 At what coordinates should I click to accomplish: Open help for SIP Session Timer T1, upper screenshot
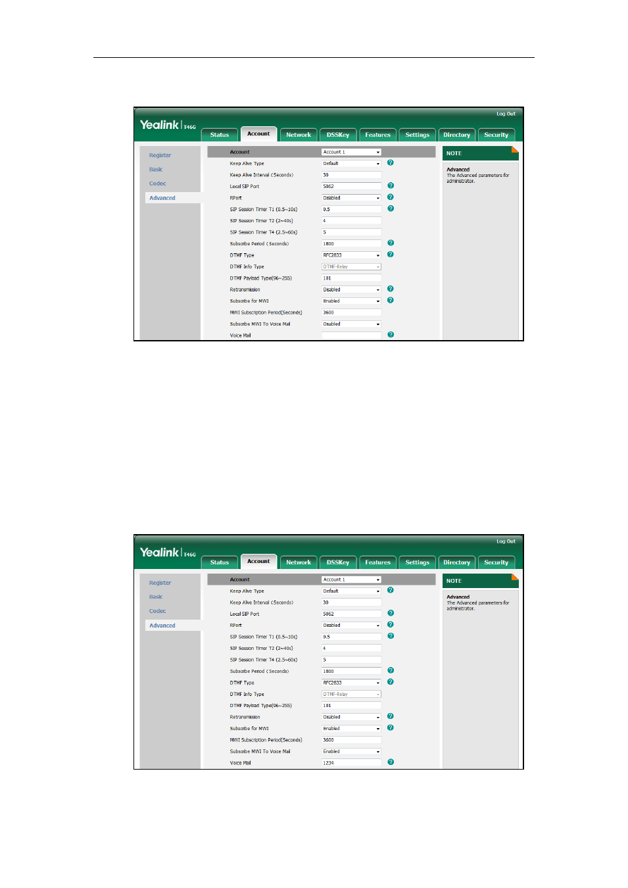coord(391,209)
